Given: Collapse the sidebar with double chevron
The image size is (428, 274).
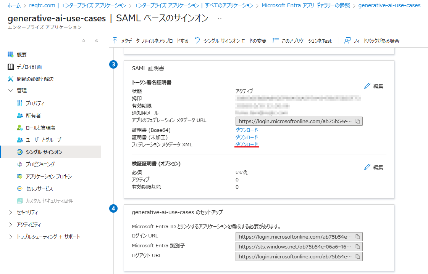Looking at the screenshot, I should pos(97,41).
